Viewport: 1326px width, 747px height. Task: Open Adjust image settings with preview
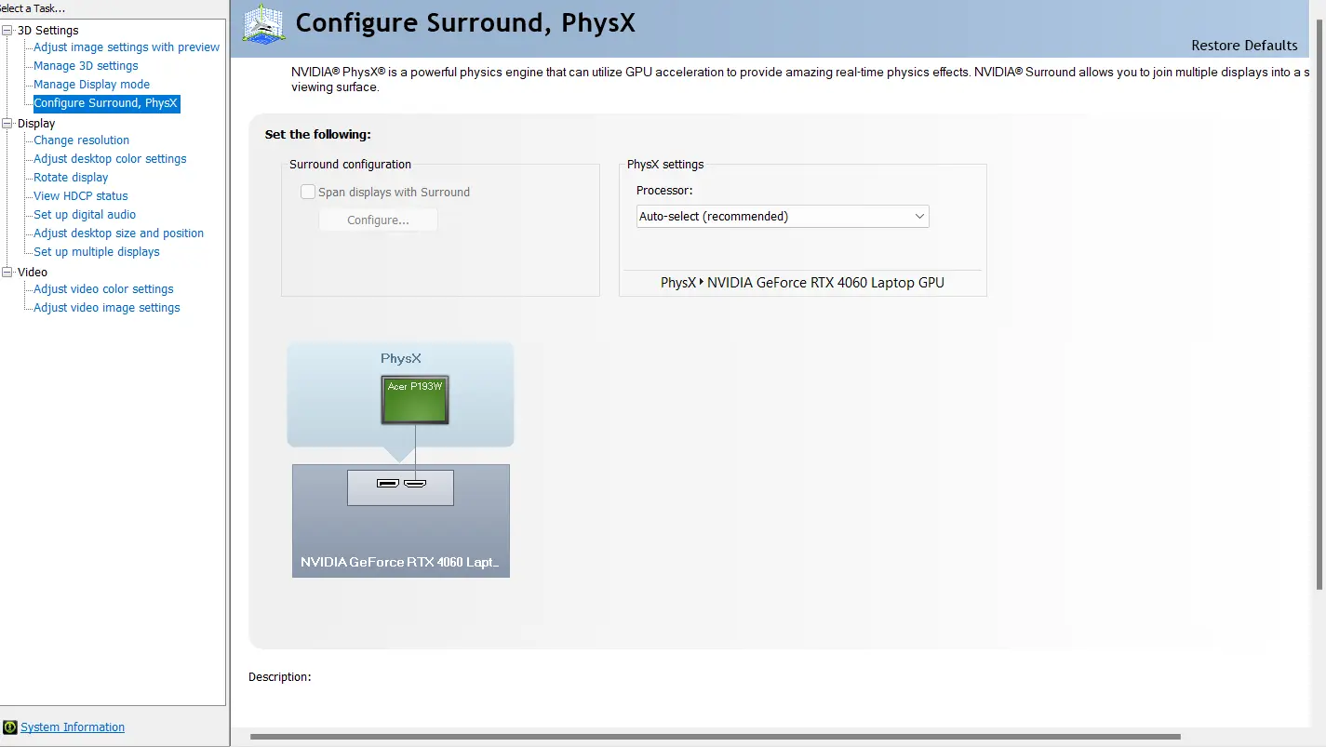point(127,47)
